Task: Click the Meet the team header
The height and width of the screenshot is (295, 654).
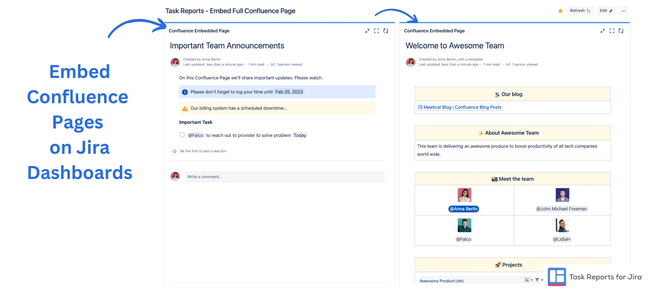Action: [513, 179]
